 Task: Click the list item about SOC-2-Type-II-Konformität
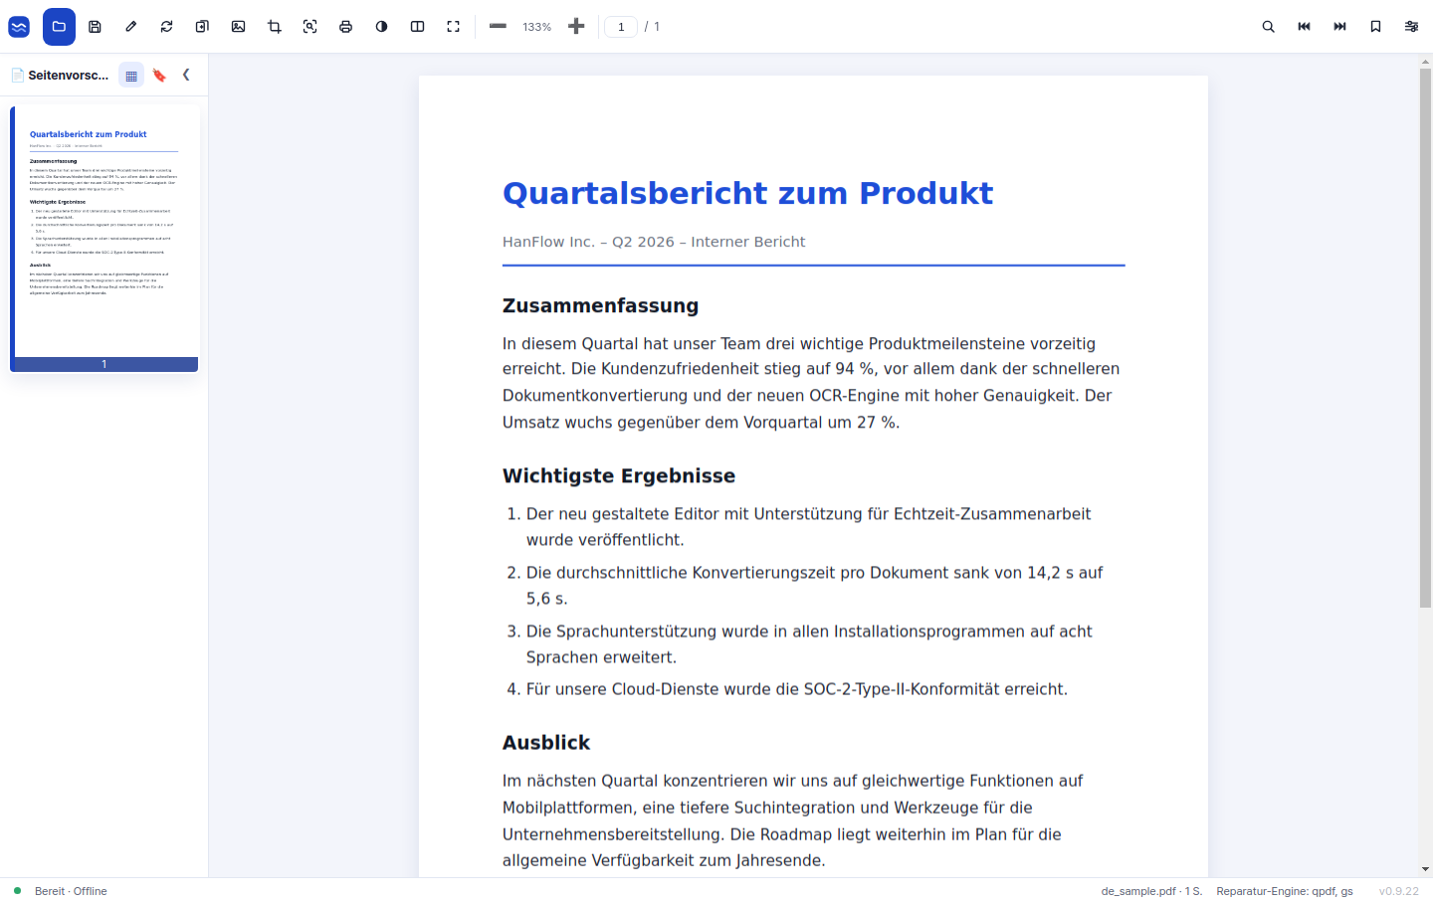[x=796, y=689]
